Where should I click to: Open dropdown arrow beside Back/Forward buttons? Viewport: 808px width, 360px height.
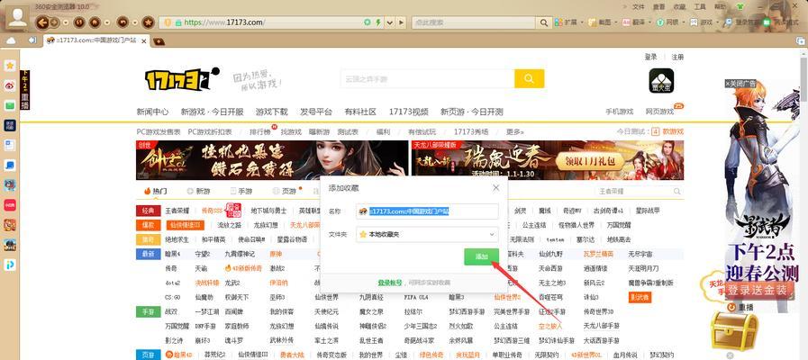click(66, 22)
